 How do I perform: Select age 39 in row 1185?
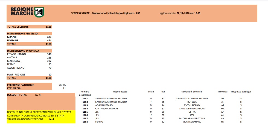[163, 112]
